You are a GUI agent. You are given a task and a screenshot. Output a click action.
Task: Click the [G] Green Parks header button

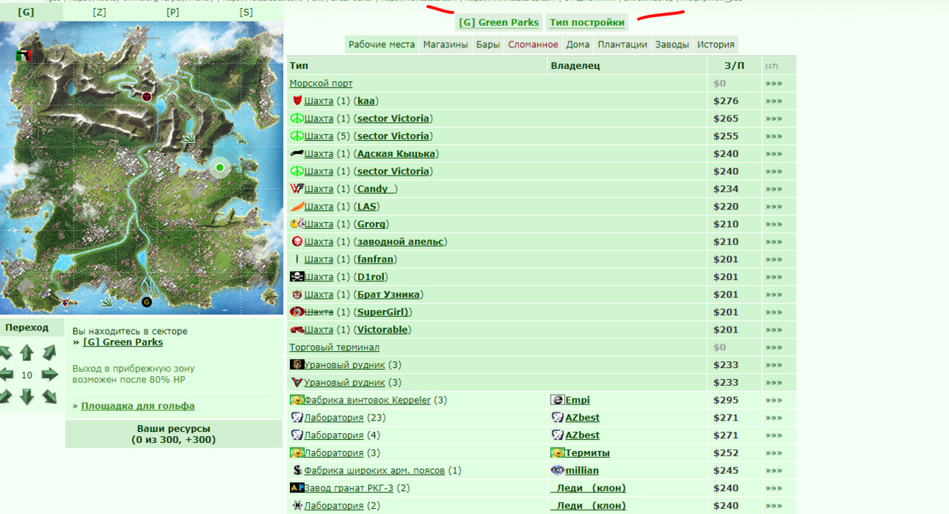click(x=499, y=22)
